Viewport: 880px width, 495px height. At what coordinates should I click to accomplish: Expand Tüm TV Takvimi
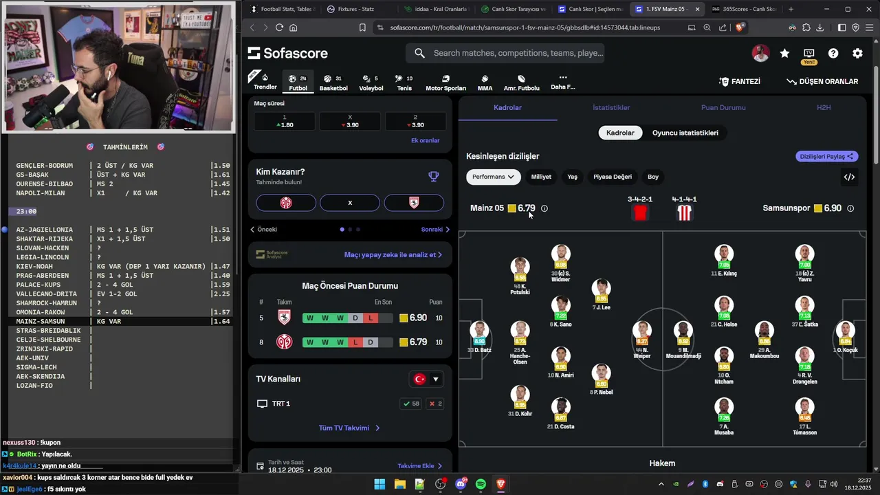click(349, 428)
